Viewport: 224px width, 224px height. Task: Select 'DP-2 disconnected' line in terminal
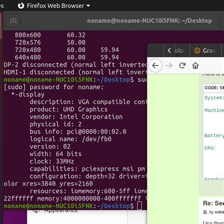point(75,65)
